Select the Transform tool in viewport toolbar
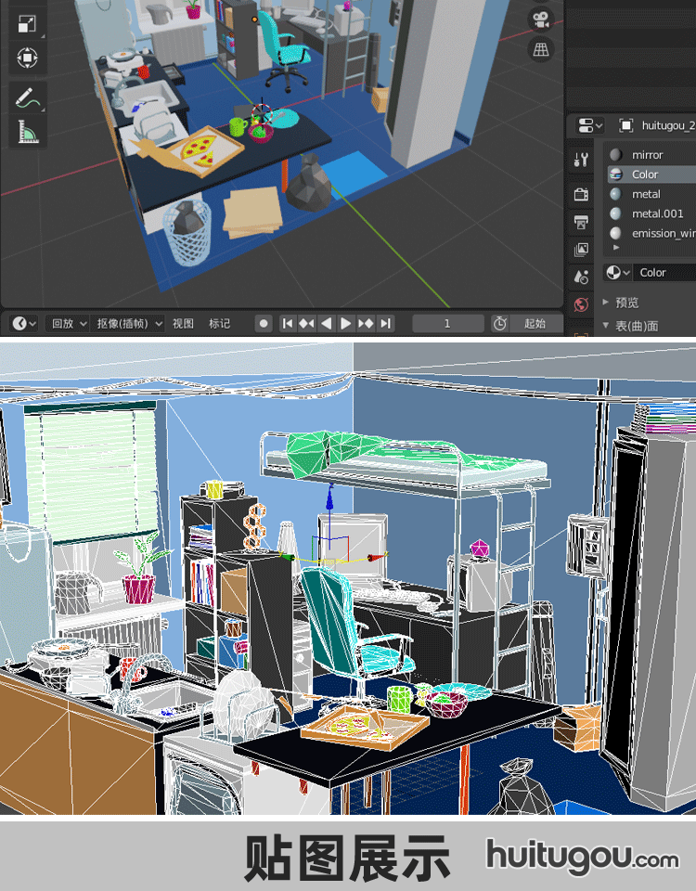This screenshot has width=696, height=891. (27, 58)
